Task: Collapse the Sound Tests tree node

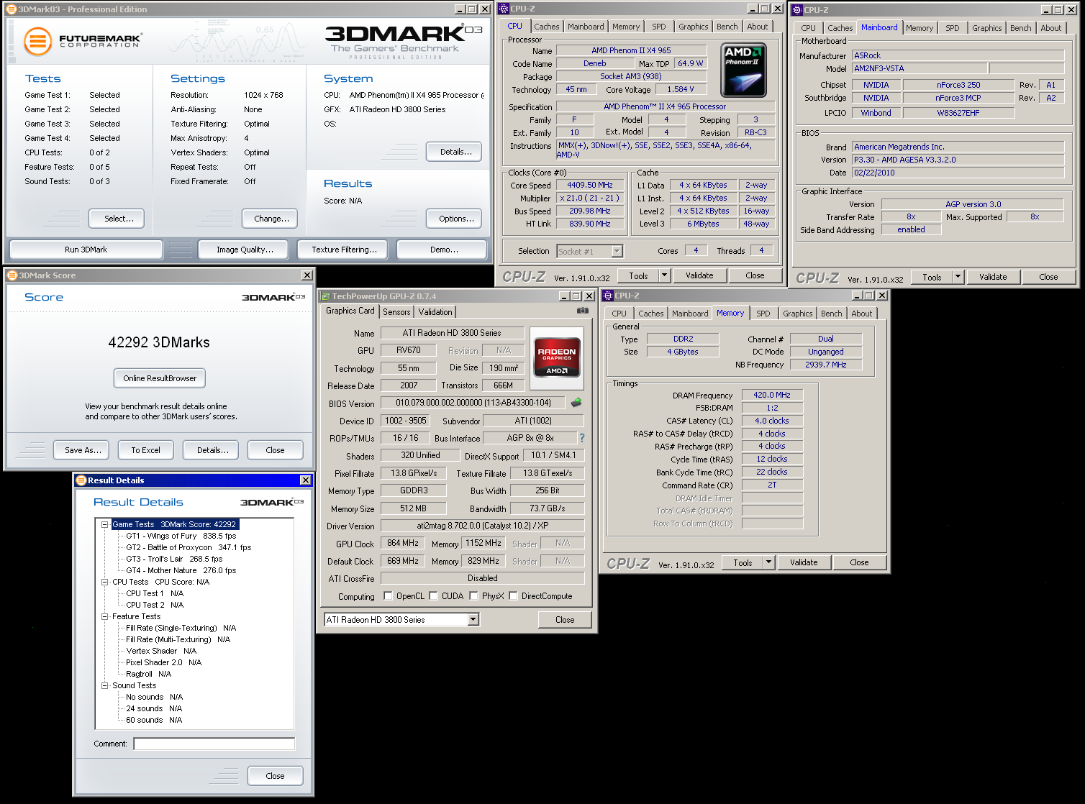Action: pyautogui.click(x=104, y=685)
